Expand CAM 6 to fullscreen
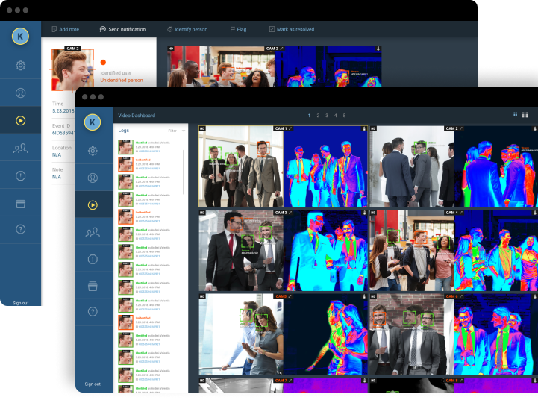Image resolution: width=538 pixels, height=400 pixels. click(461, 296)
